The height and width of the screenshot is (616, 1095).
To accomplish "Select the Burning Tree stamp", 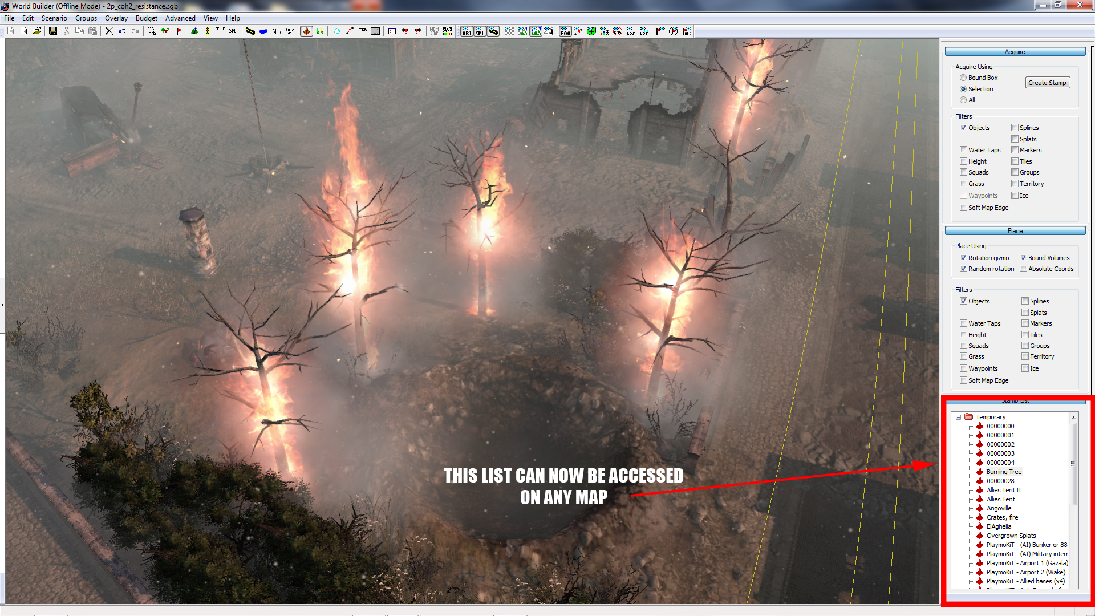I will pos(1004,472).
